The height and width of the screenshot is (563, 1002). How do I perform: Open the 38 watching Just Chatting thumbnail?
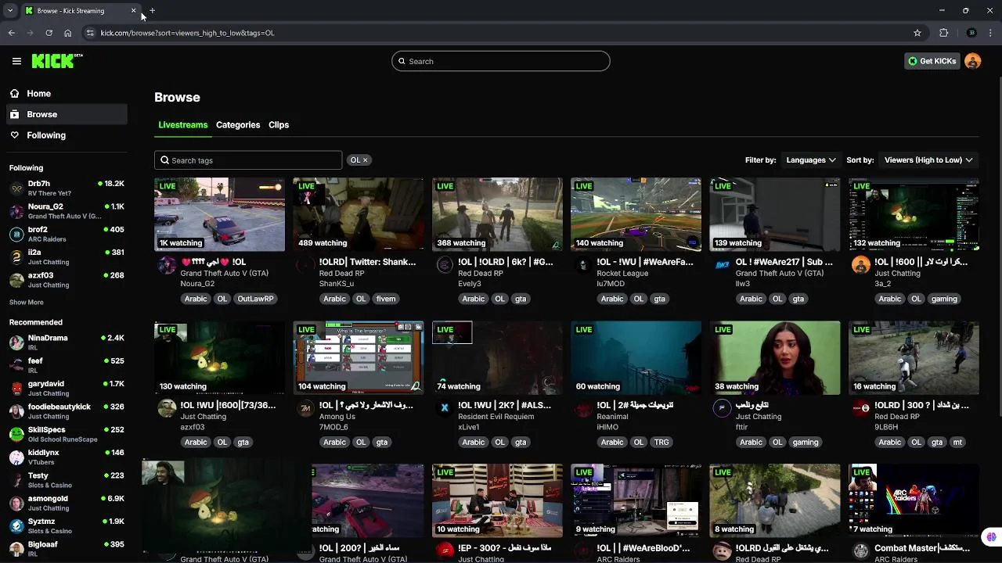tap(775, 357)
